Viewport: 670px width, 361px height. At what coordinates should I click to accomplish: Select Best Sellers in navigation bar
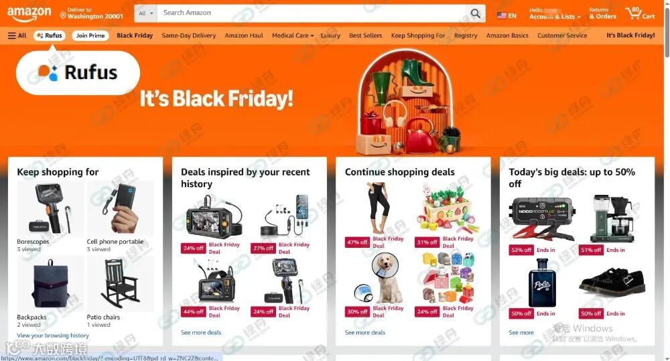coord(365,35)
